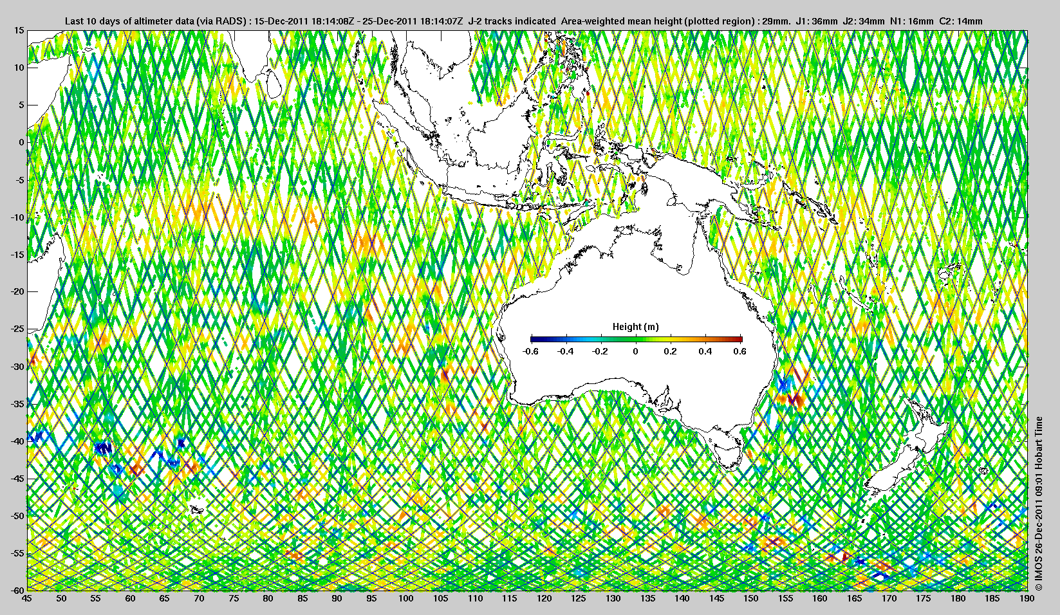1060x615 pixels.
Task: Click latitude axis label '-30'
Action: (17, 367)
